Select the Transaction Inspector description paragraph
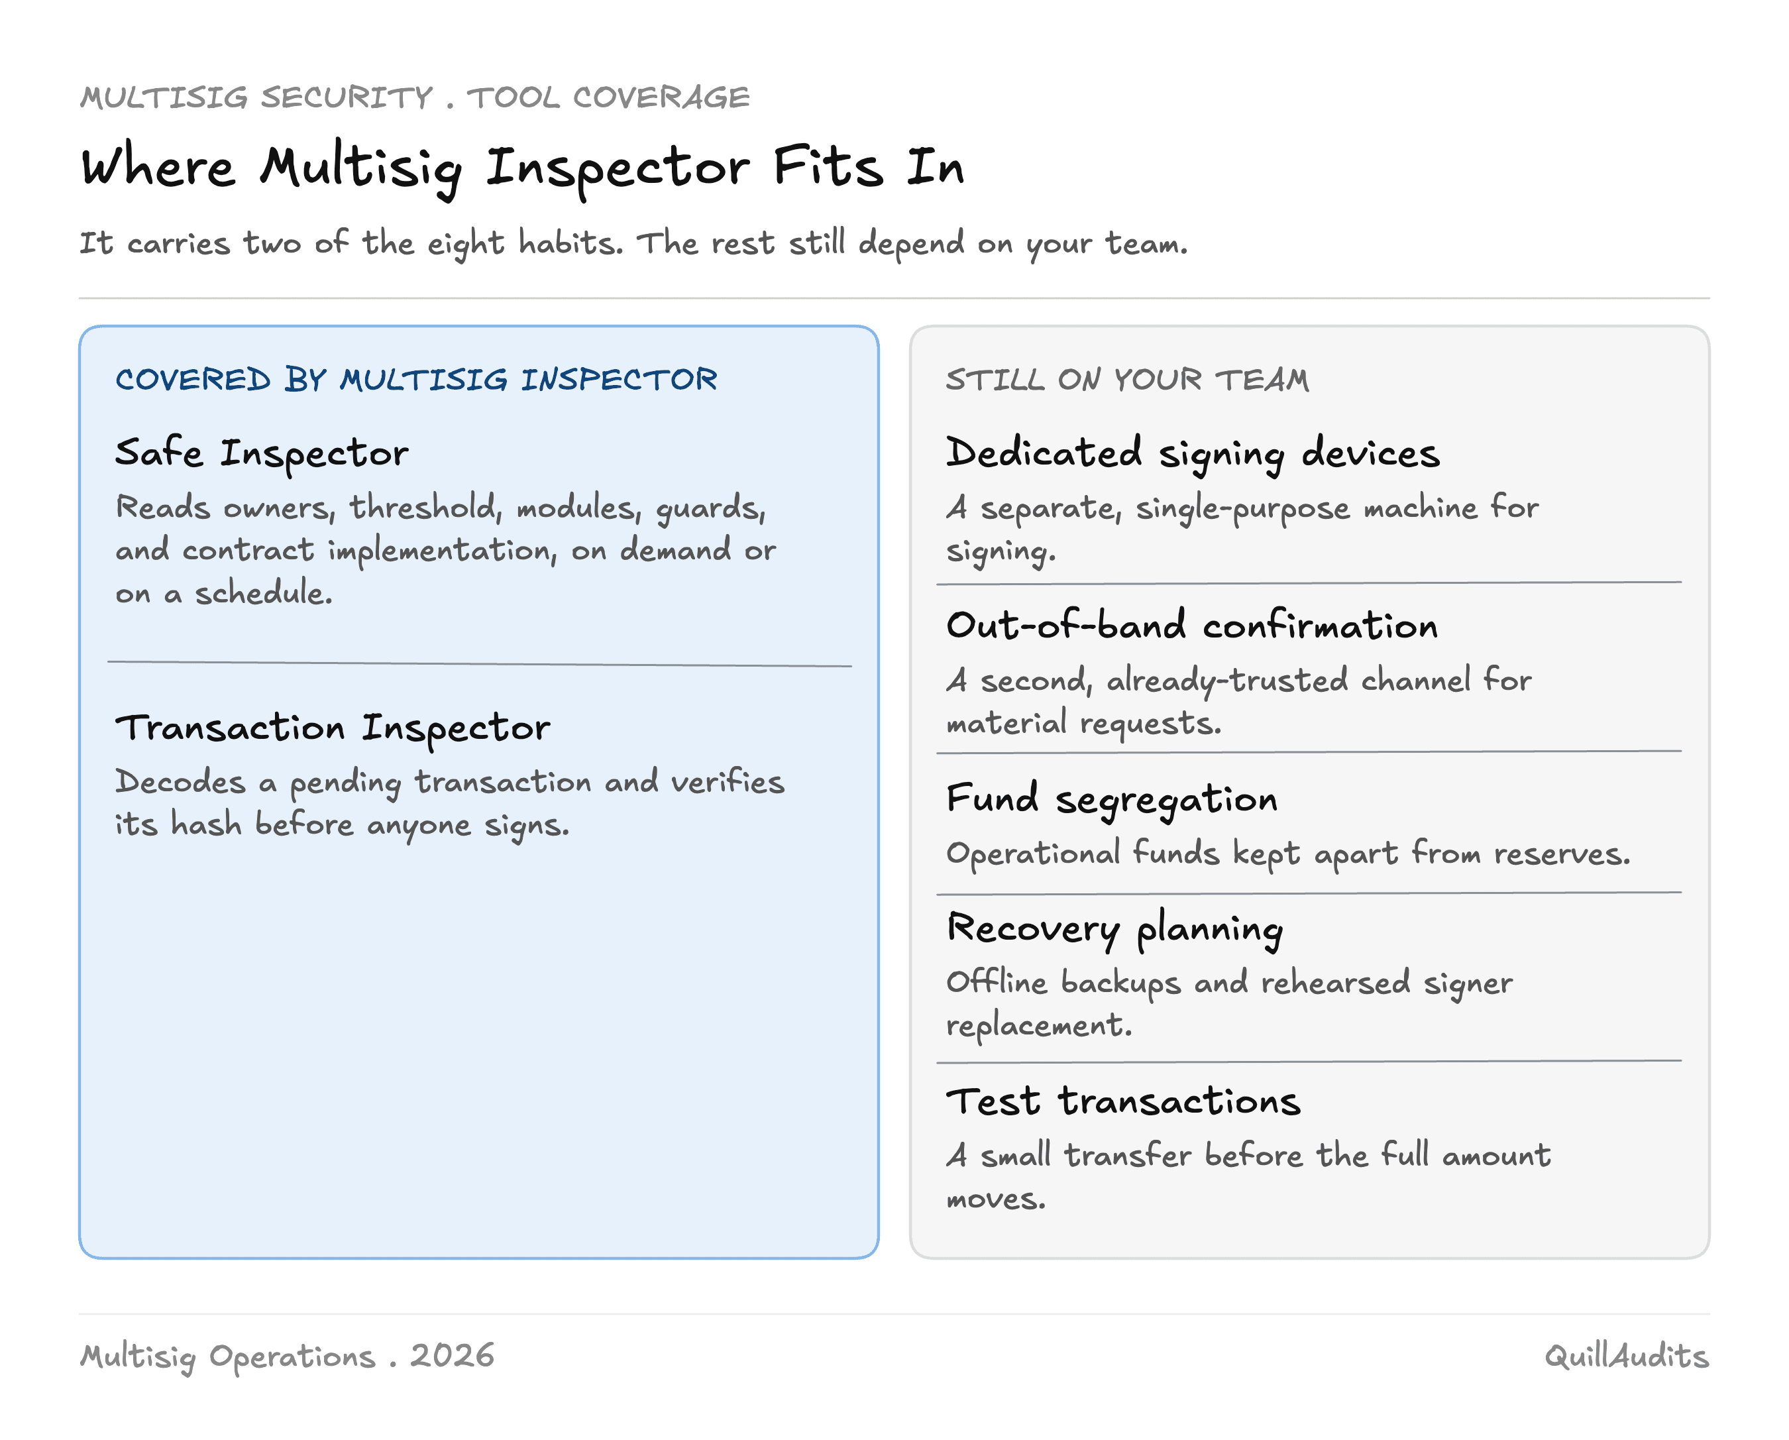 point(450,803)
